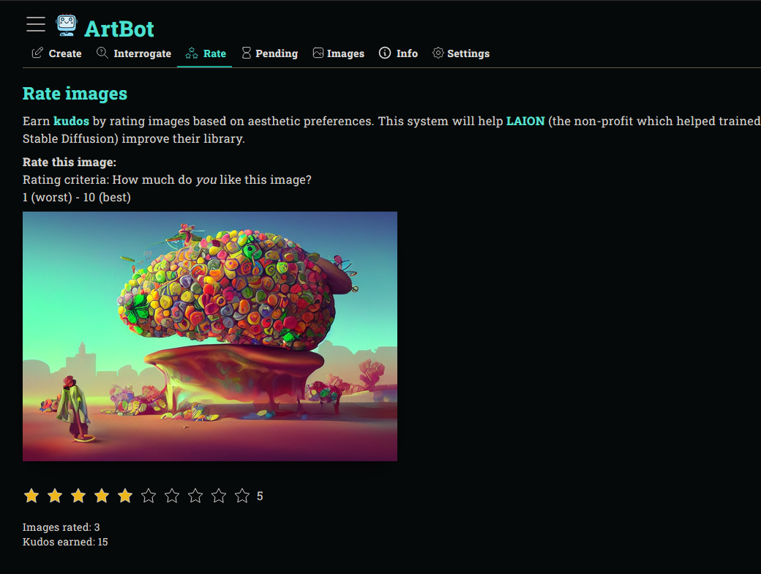Click the first rating star

(31, 496)
